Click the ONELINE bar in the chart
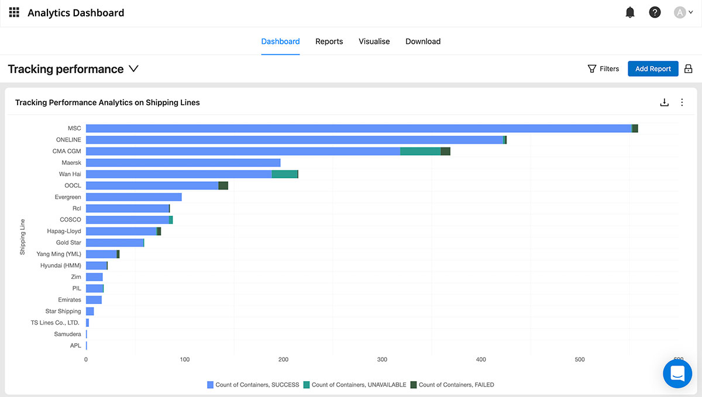This screenshot has height=397, width=702. coord(296,140)
